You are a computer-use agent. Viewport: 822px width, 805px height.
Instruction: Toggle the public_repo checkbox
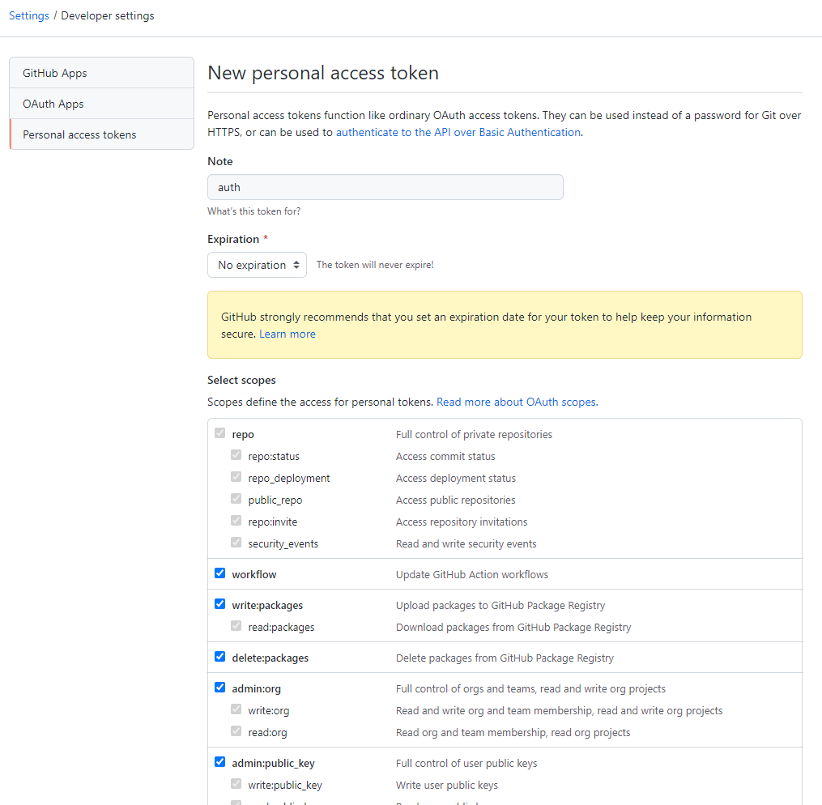[236, 499]
